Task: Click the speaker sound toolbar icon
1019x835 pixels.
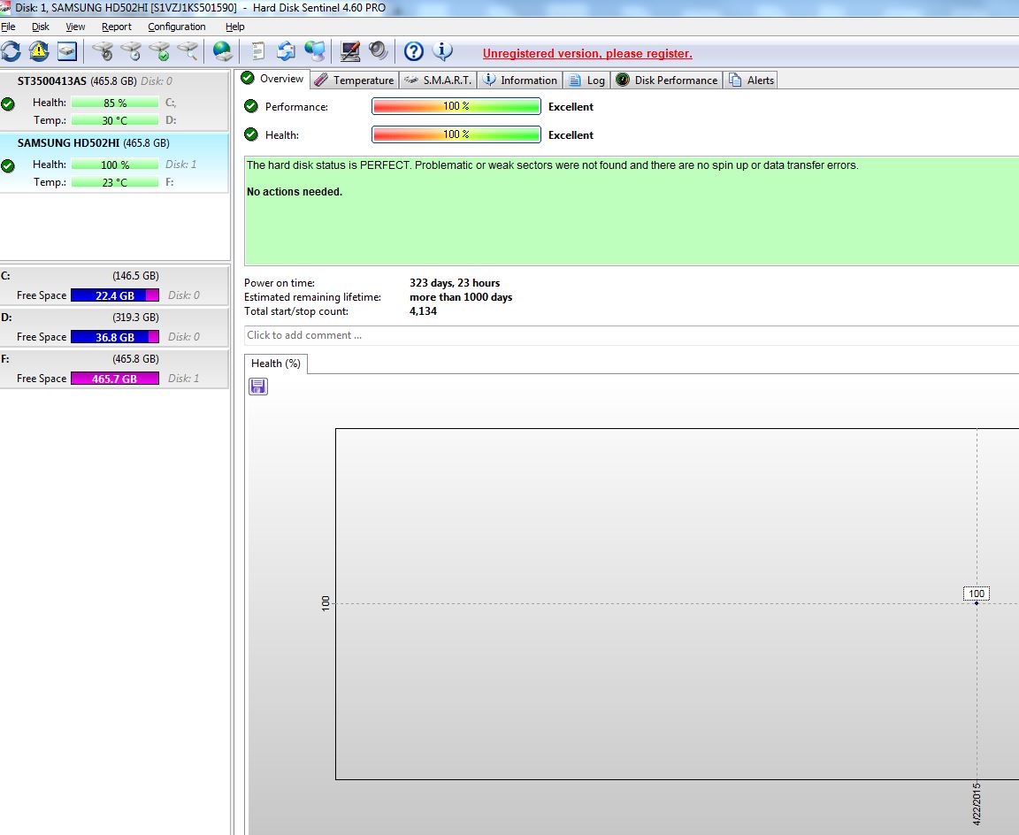Action: (379, 51)
